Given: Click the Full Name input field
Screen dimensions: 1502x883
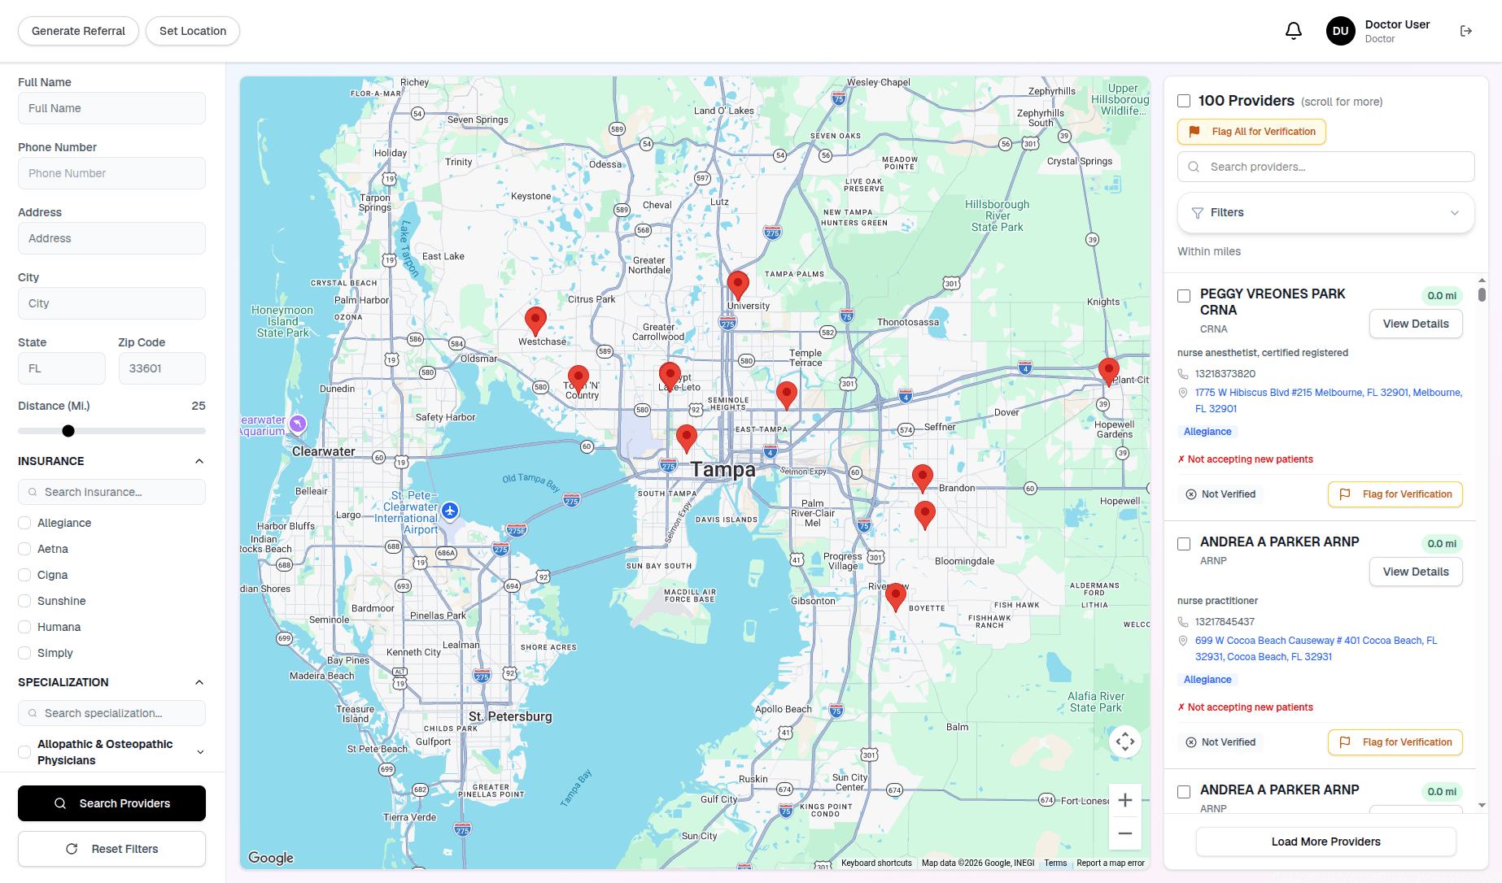Looking at the screenshot, I should click(x=111, y=108).
